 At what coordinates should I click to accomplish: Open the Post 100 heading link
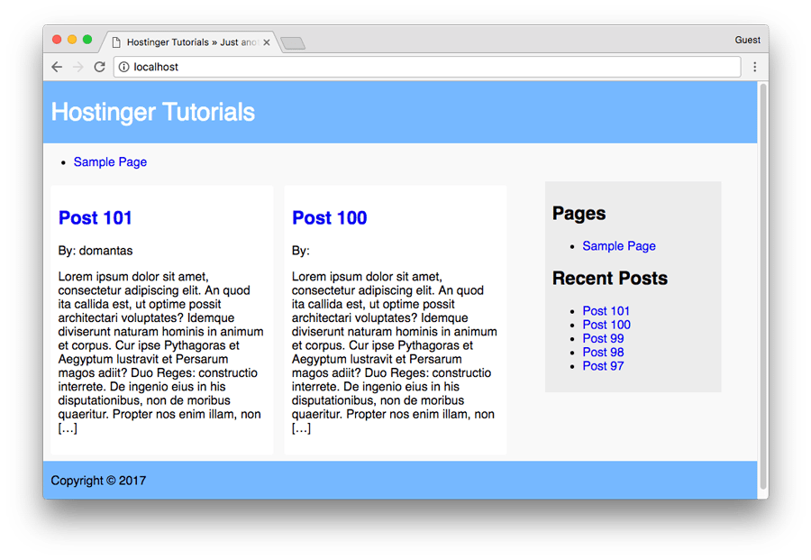point(330,218)
